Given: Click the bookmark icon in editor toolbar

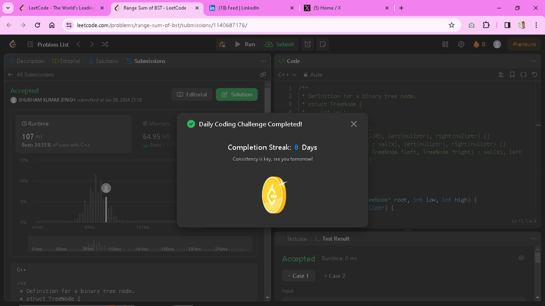Looking at the screenshot, I should coord(512,75).
